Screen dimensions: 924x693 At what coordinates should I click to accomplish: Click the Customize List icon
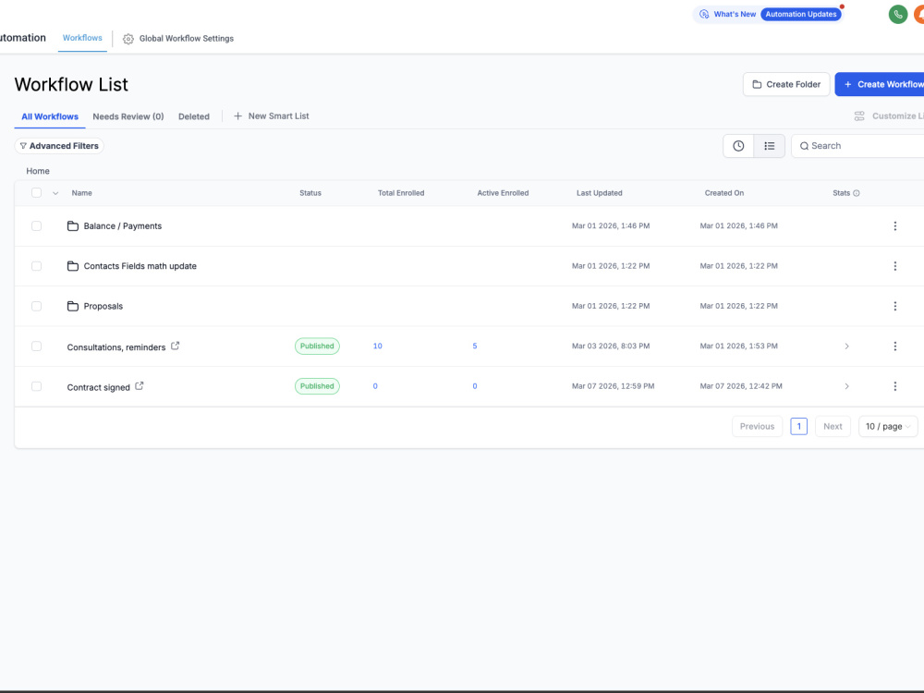point(859,116)
